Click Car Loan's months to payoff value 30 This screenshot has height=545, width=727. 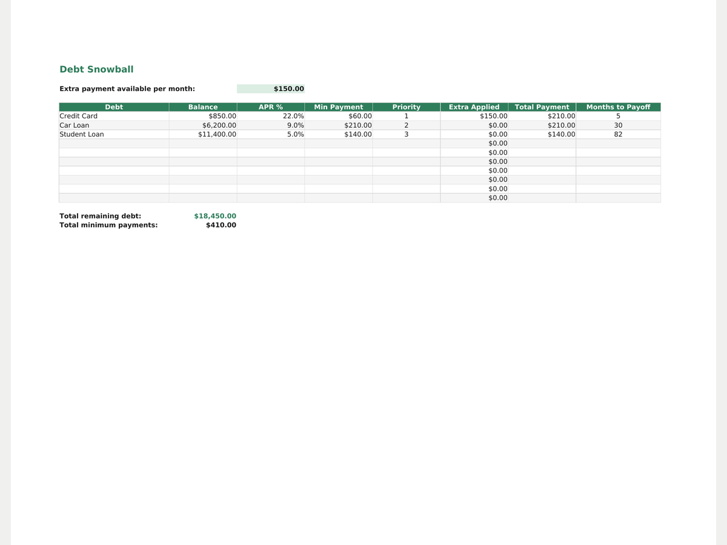tap(619, 125)
